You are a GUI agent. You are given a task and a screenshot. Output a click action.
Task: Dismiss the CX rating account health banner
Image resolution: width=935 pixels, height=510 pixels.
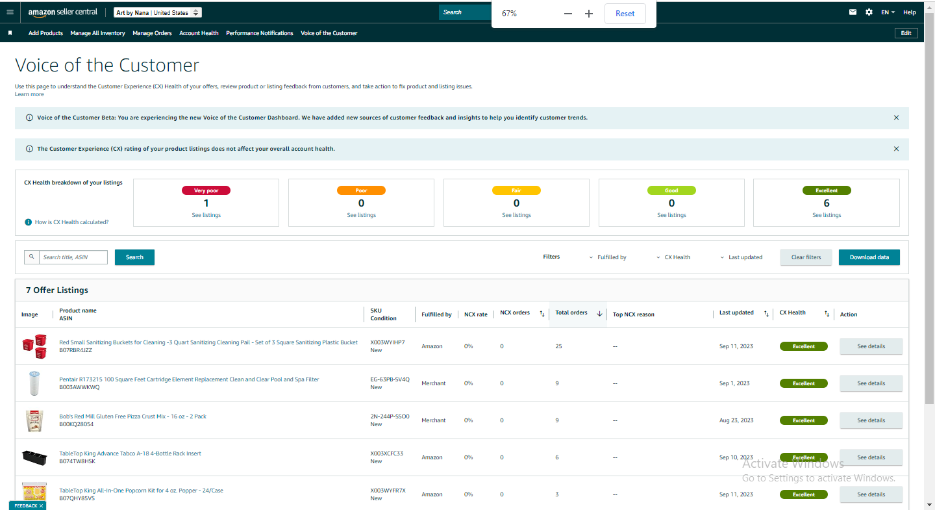[897, 149]
